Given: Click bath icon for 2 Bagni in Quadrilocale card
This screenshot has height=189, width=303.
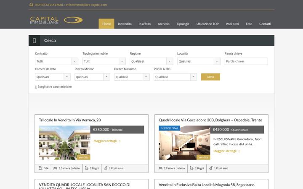Looking at the screenshot, I should coord(192,168).
